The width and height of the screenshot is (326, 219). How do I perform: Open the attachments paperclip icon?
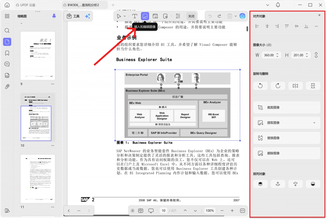[7, 87]
